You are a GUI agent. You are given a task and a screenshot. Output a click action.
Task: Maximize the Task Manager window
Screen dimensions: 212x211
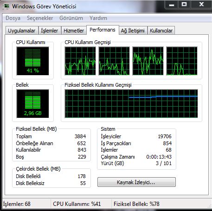tap(184, 4)
